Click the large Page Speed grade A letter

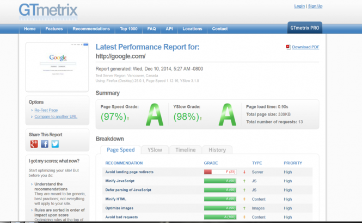coord(155,114)
